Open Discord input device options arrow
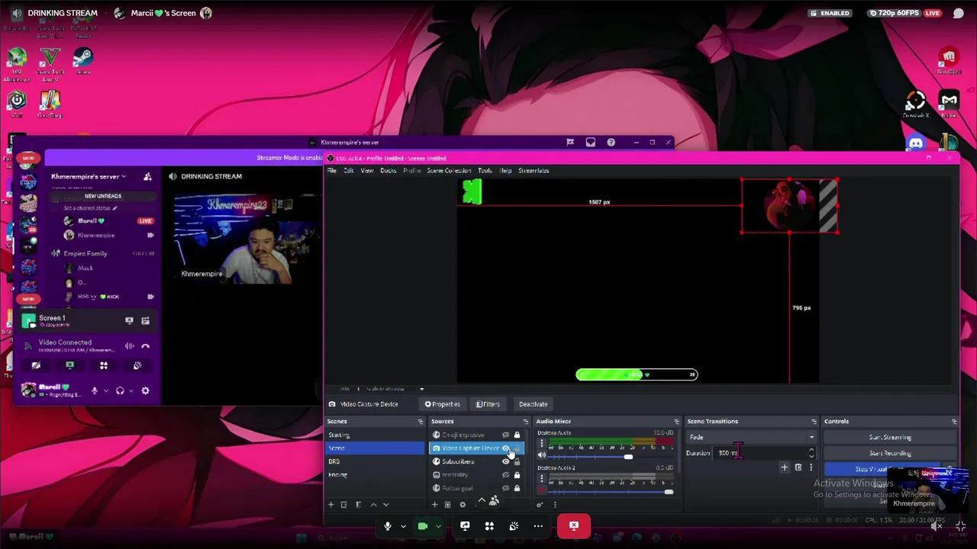The height and width of the screenshot is (549, 977). tap(105, 391)
